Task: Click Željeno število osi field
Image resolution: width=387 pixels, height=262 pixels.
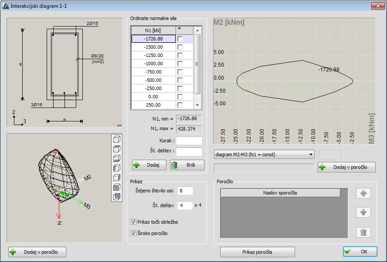Action: 185,191
